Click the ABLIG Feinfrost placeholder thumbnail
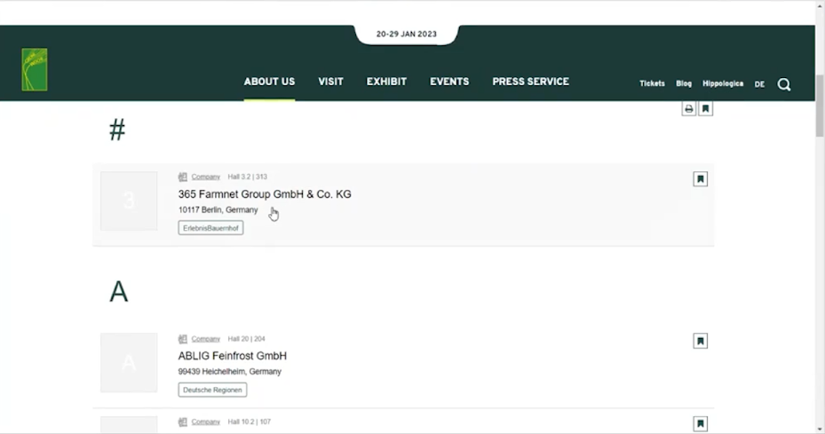Viewport: 825px width, 434px height. (x=129, y=362)
